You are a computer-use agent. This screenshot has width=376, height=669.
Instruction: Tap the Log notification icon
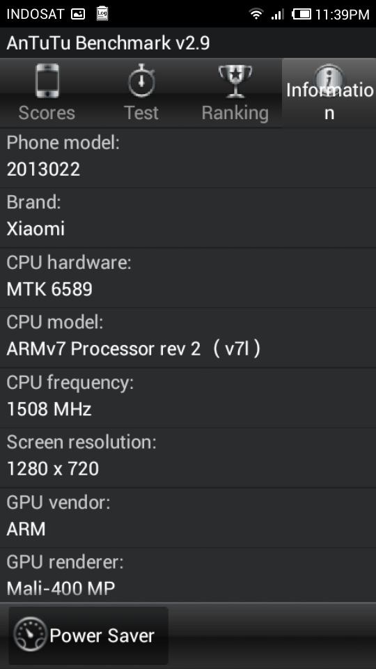102,14
